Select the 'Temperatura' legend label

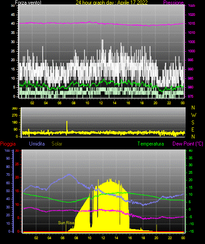[151, 144]
